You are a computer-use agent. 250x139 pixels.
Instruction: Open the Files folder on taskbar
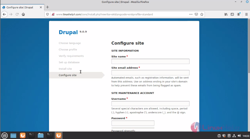[40, 136]
